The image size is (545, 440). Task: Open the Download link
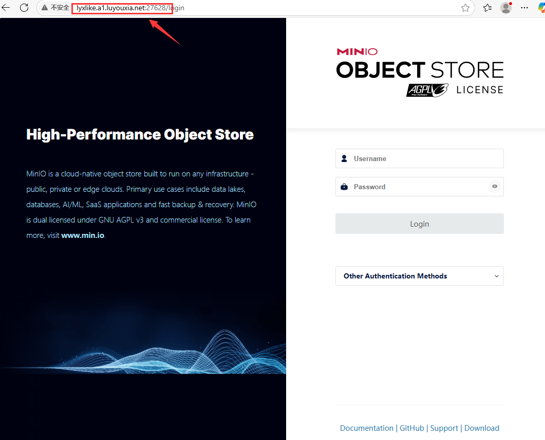pos(482,428)
